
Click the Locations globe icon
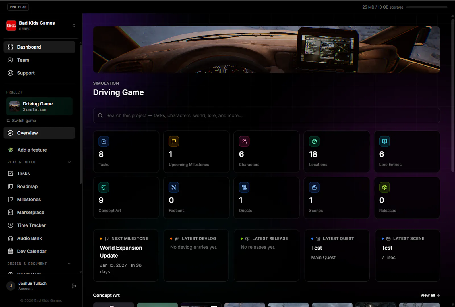click(314, 141)
